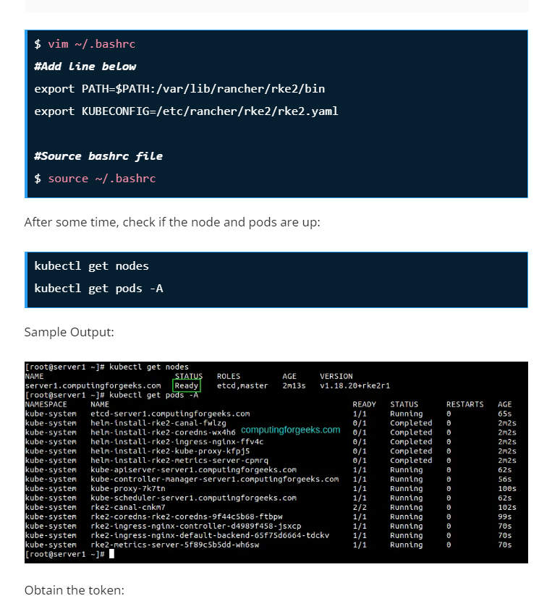Viewport: 539px width, 601px height.
Task: Click the rke2-metrics-server pod row
Action: (174, 545)
